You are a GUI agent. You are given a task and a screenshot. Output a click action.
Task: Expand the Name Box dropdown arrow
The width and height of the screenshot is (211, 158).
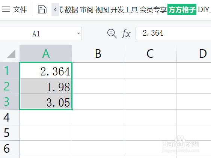pos(78,33)
